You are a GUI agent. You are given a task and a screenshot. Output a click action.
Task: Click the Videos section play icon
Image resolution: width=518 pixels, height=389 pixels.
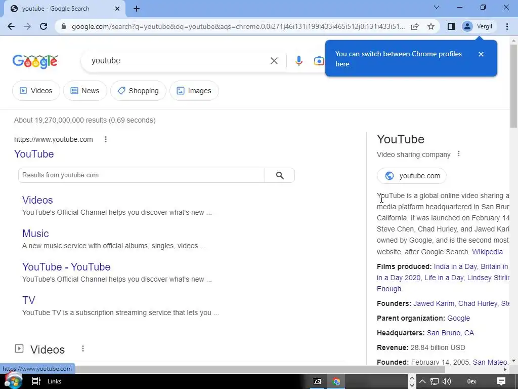19,348
